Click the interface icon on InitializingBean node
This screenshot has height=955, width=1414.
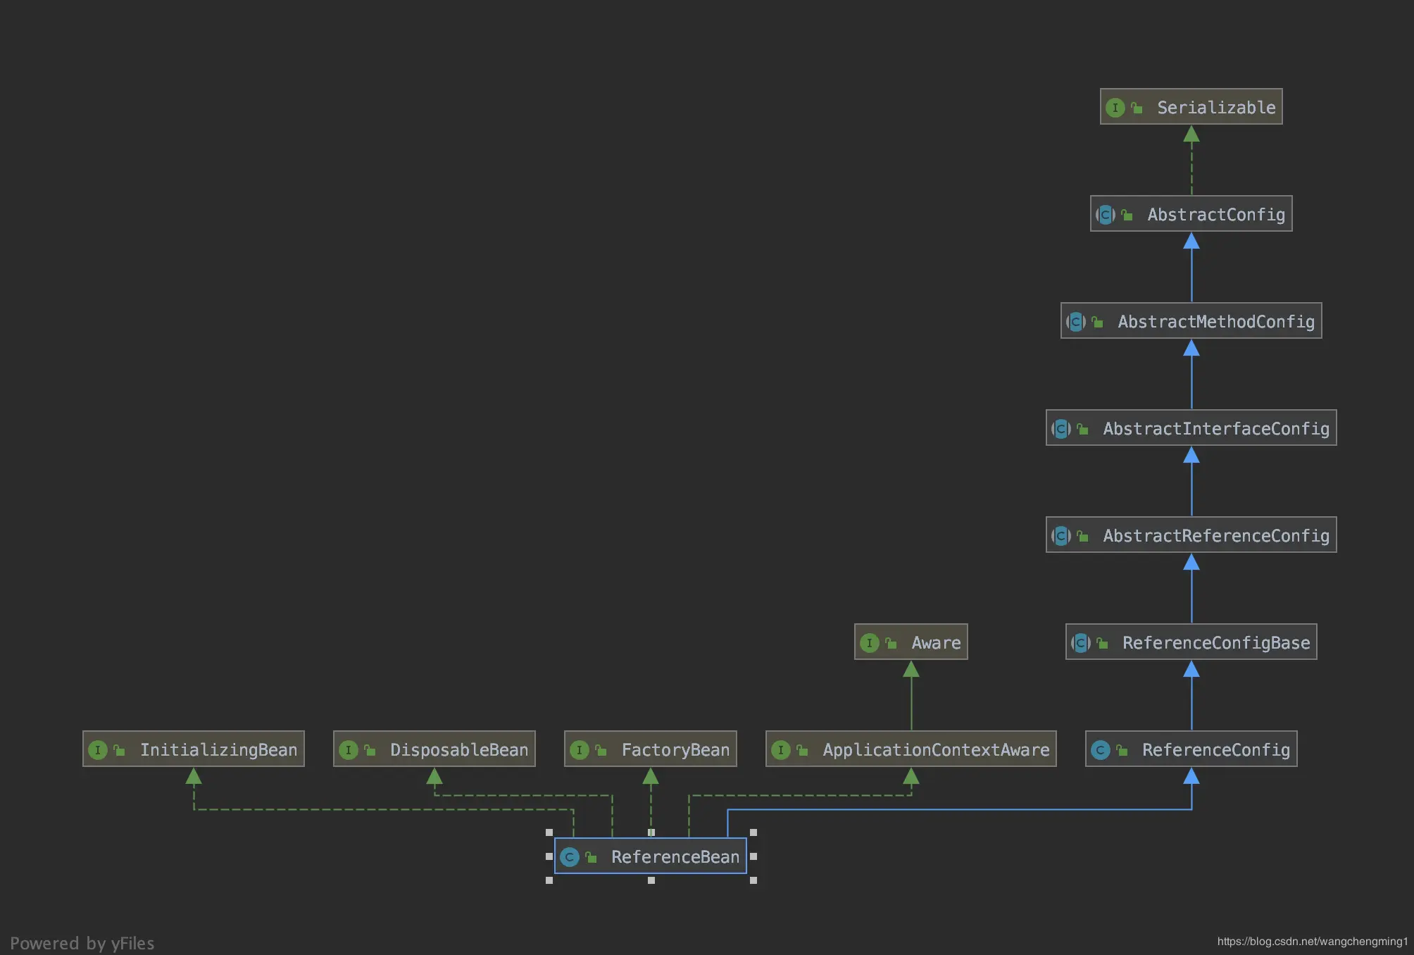[x=98, y=750]
